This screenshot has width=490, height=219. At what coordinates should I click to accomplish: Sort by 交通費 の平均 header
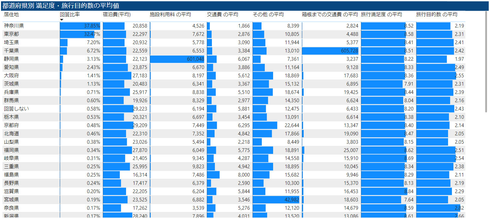pos(223,15)
